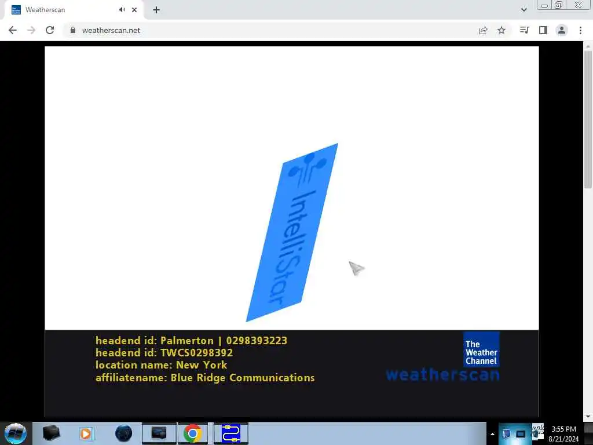Click the rotating IntelliStar logo

292,232
